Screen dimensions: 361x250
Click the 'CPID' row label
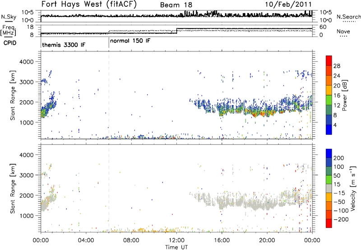coord(10,43)
